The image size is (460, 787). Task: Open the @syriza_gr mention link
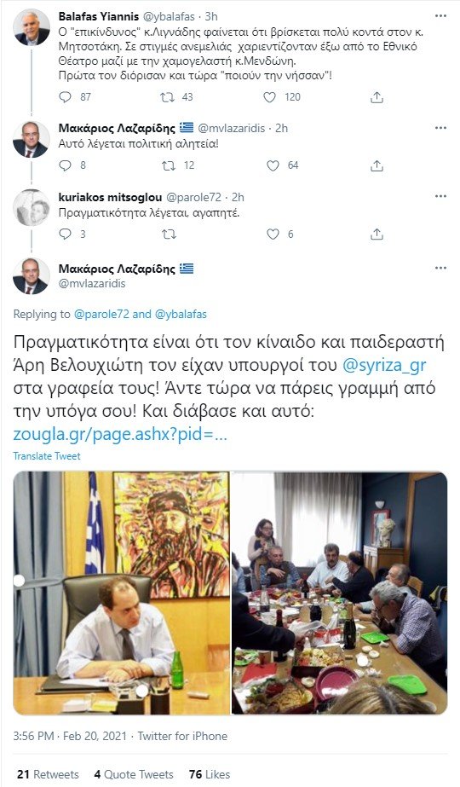click(384, 366)
